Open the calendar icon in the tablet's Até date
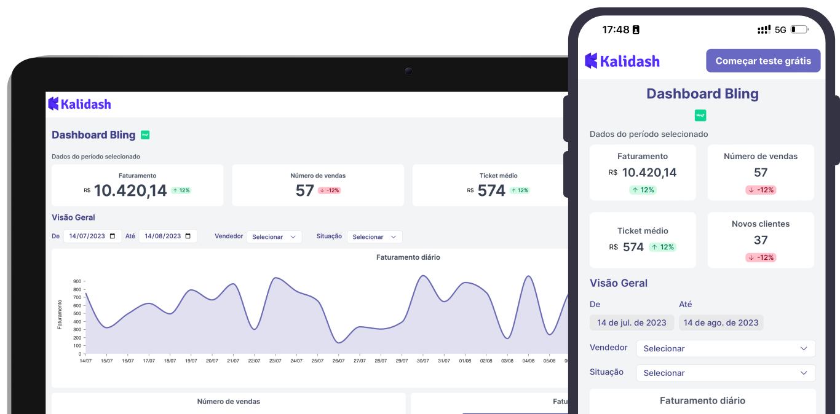 [x=188, y=236]
